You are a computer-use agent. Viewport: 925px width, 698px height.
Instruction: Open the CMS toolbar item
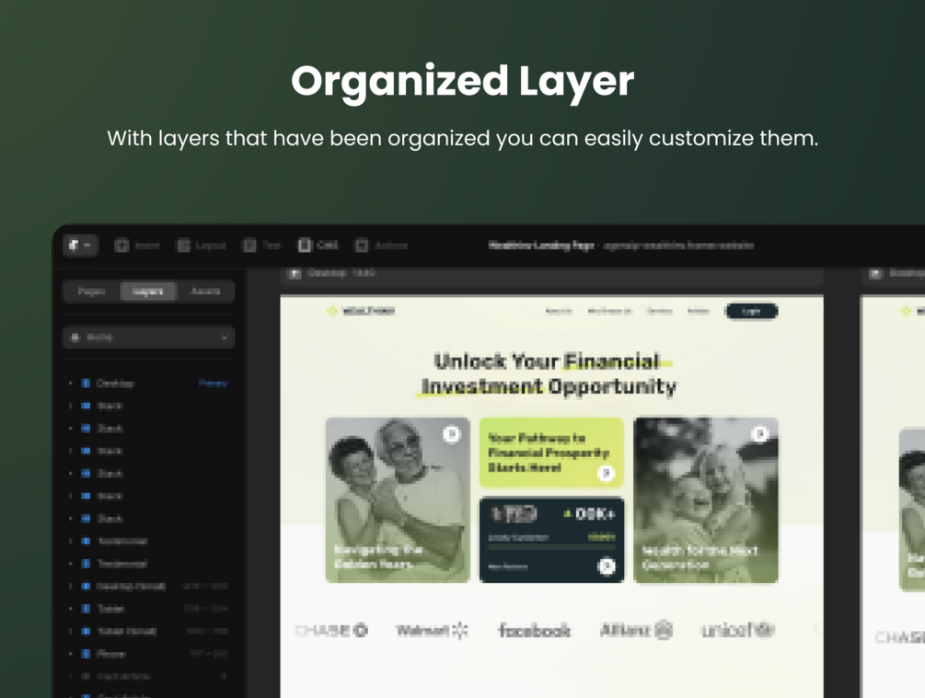(x=318, y=246)
